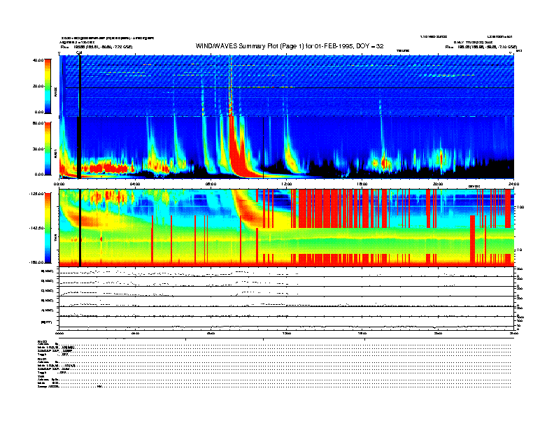Screen dimensions: 554x428
Task: Select the 30.00 label on RAD1 color bar
Action: [38, 149]
